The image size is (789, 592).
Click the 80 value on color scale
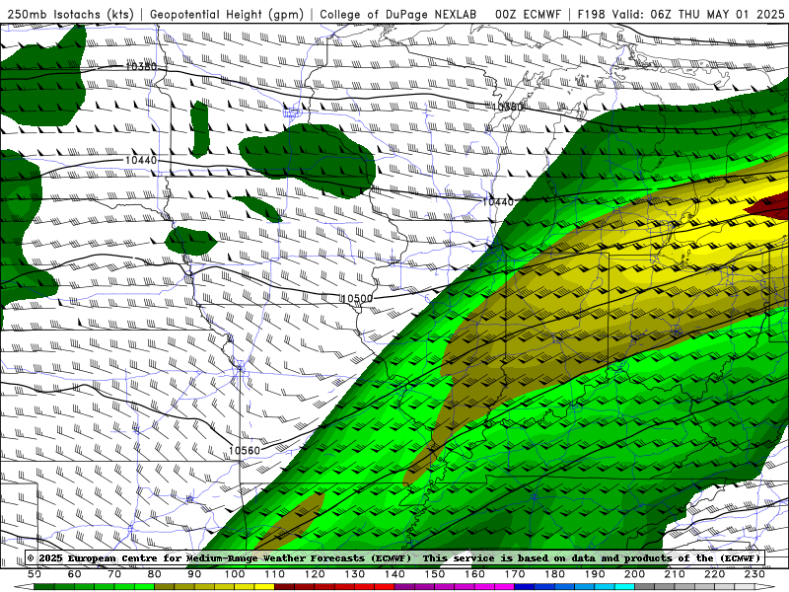[x=155, y=574]
